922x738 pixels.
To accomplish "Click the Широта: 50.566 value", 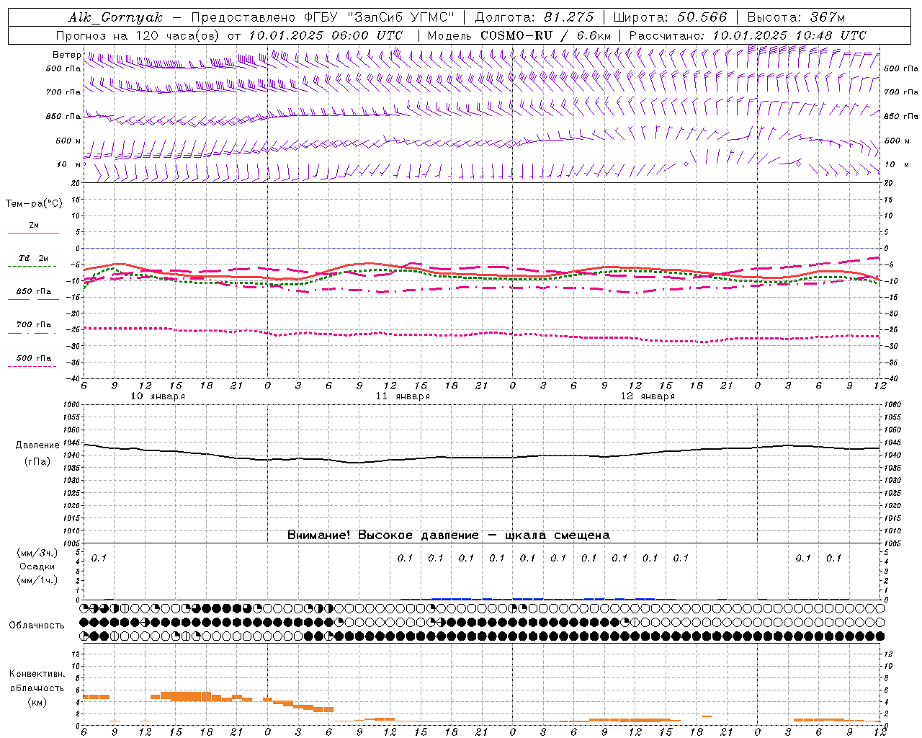I will tap(670, 17).
